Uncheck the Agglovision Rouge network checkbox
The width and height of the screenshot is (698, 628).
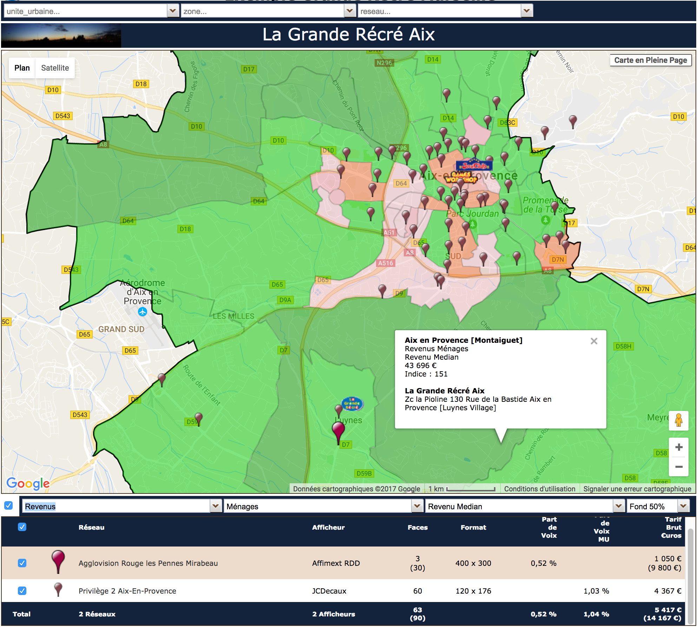(x=22, y=563)
